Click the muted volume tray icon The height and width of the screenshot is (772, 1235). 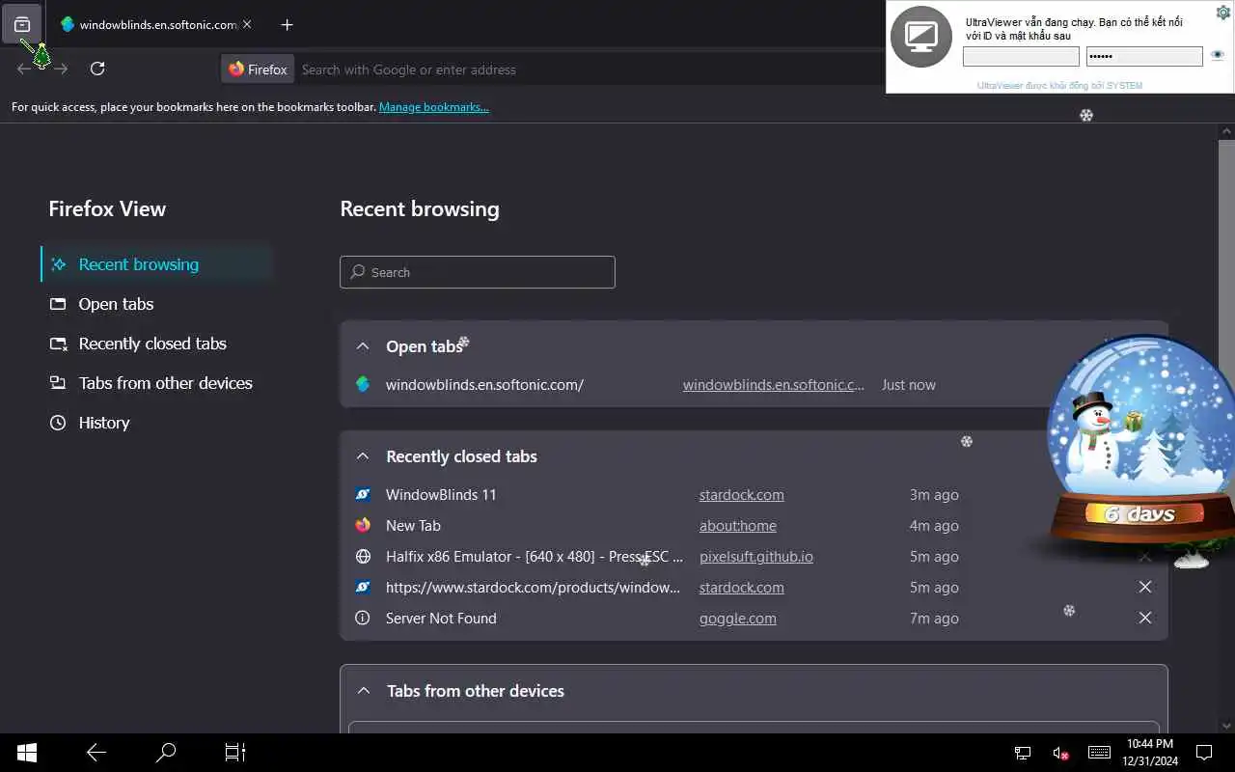(x=1060, y=753)
